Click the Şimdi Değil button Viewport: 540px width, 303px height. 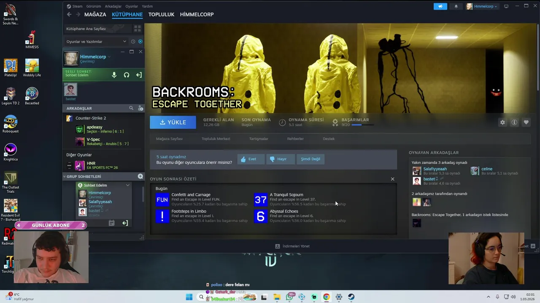coord(310,159)
